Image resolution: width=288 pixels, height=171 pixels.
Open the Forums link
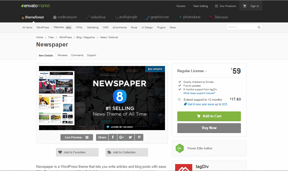pos(181,6)
